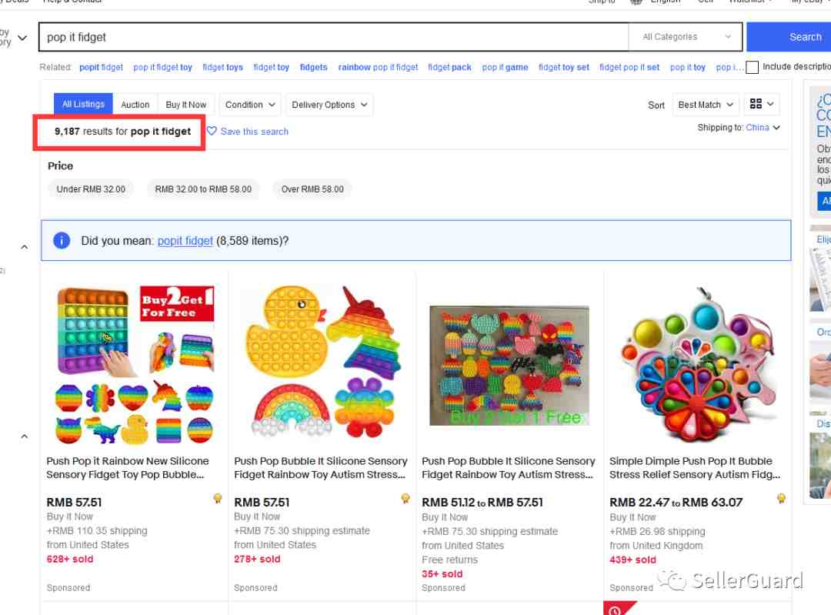Open the assorted fidget toys photo listing
Viewport: 831px width, 615px height.
tap(509, 366)
